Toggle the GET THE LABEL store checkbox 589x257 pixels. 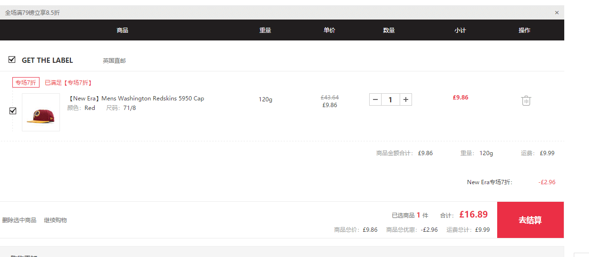(x=12, y=59)
